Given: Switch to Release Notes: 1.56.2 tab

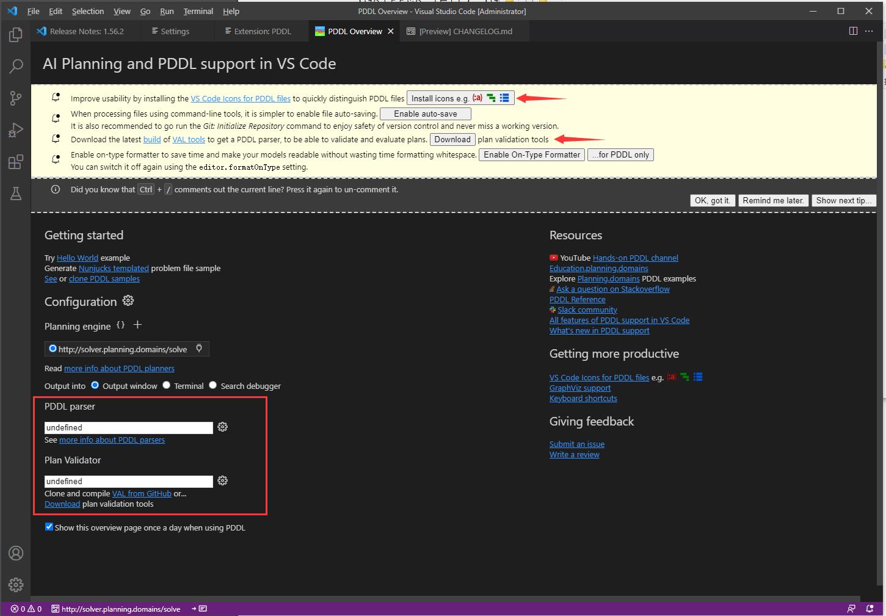Looking at the screenshot, I should 85,31.
